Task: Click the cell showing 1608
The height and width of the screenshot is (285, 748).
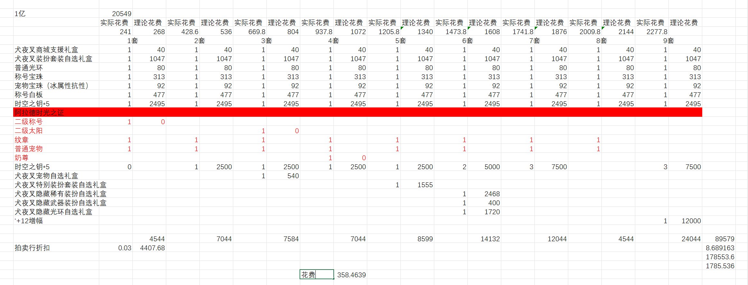Action: 484,32
